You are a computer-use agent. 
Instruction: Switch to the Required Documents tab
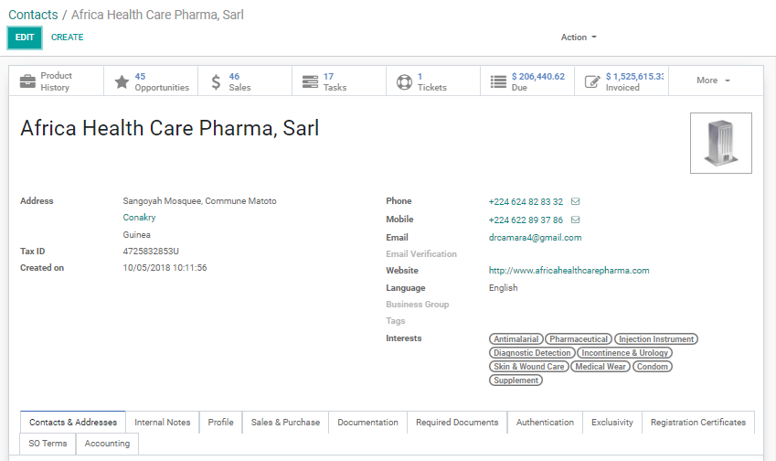pyautogui.click(x=457, y=423)
